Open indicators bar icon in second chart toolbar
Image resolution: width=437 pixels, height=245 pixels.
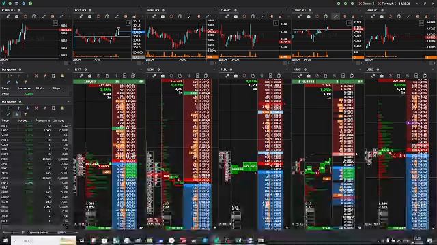point(135,16)
